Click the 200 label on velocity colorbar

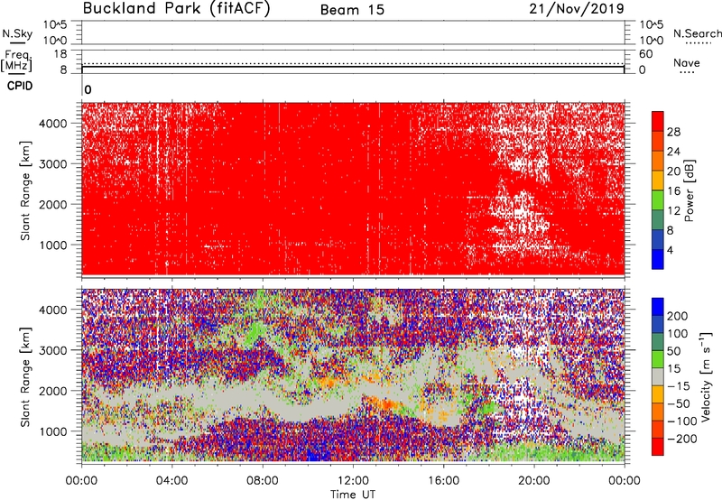pyautogui.click(x=678, y=316)
